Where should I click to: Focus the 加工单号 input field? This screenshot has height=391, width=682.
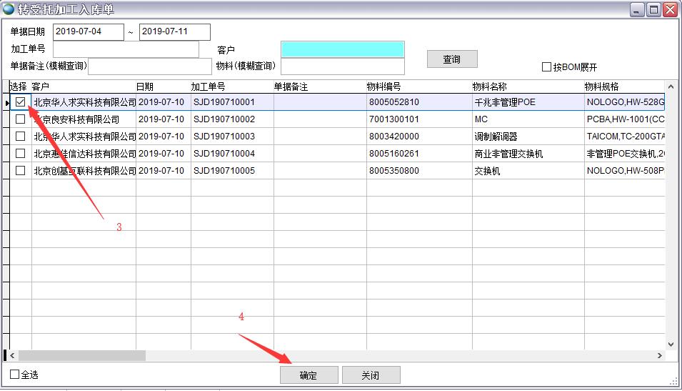(126, 49)
